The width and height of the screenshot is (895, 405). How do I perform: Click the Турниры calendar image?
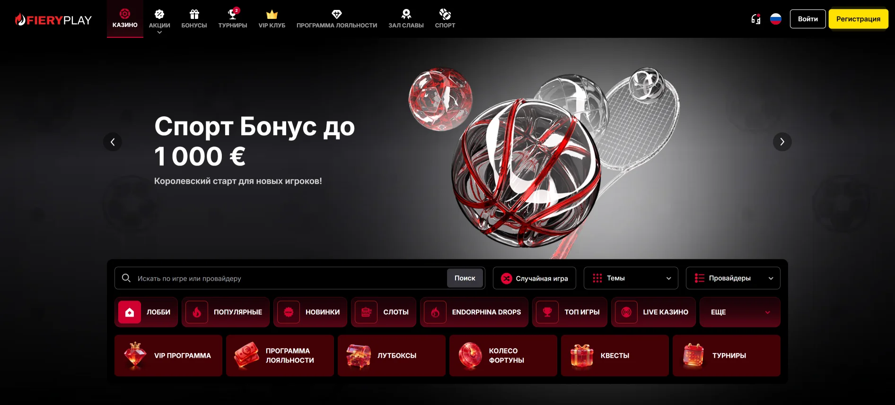pyautogui.click(x=693, y=355)
